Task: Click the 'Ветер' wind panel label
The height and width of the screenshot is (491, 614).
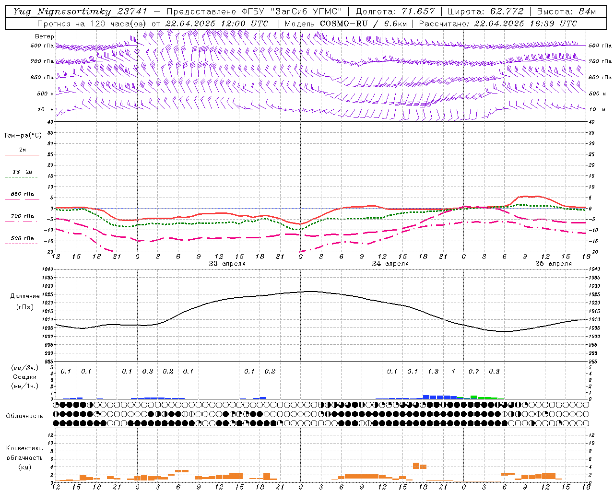Action: pyautogui.click(x=45, y=36)
